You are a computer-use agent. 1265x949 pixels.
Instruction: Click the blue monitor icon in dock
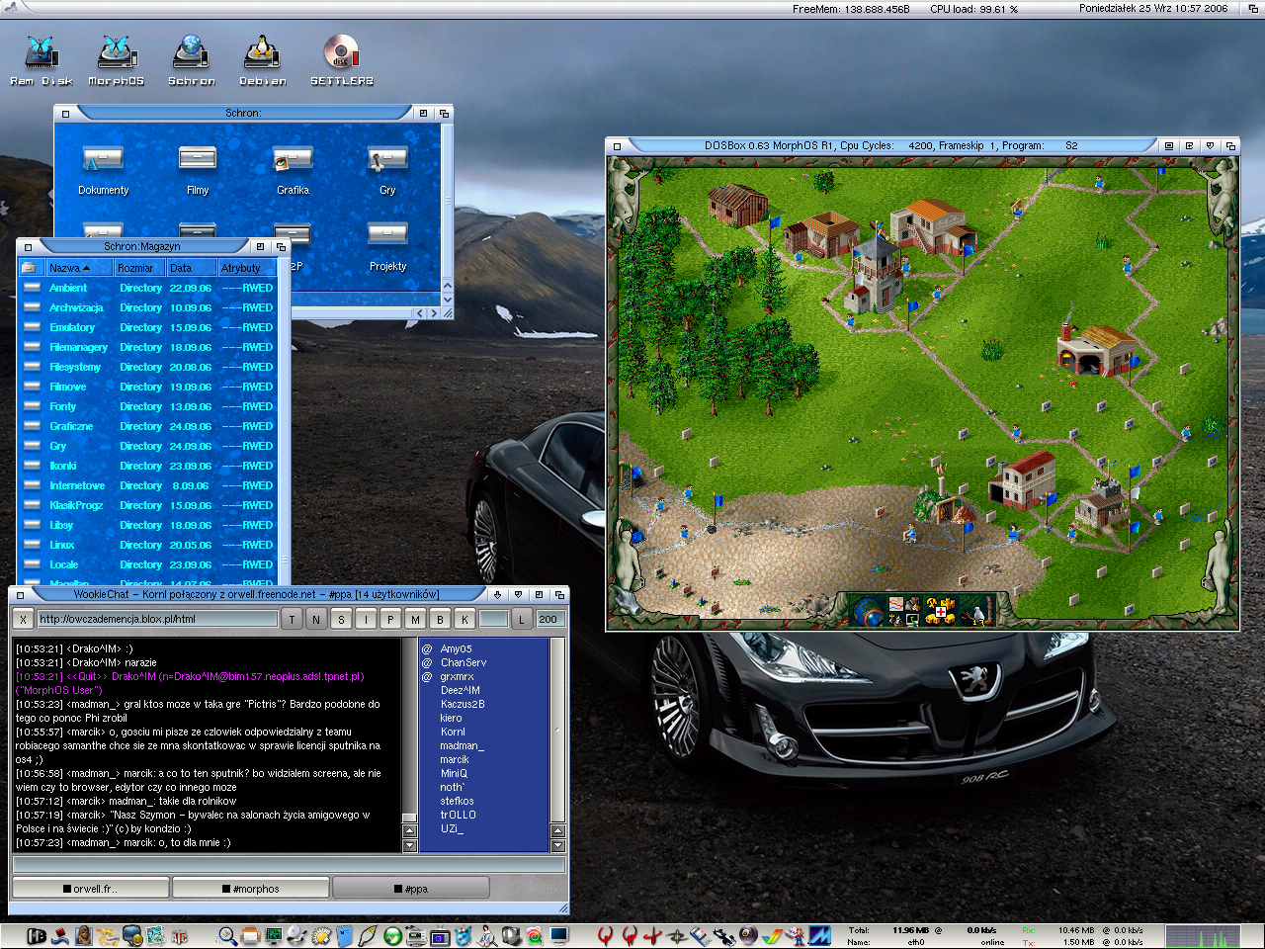pos(559,934)
